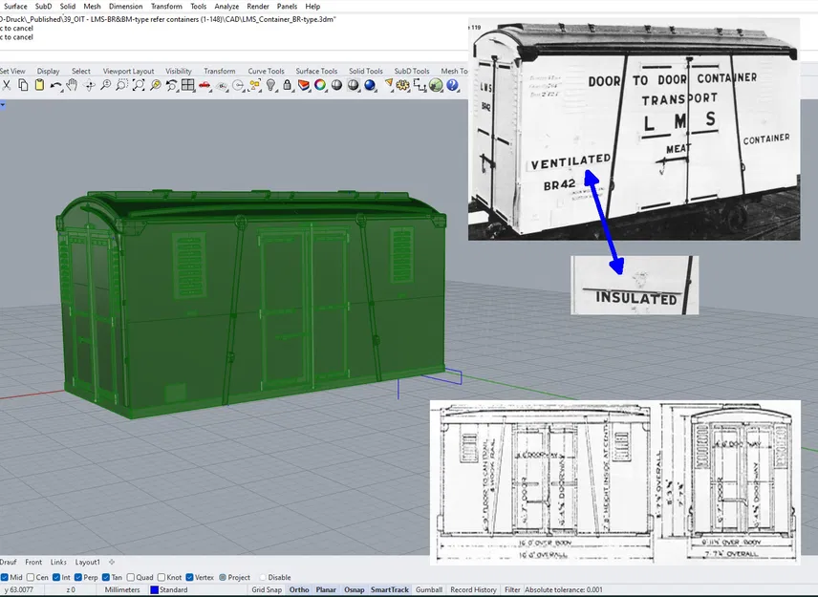
Task: Select the Pan view tool
Action: click(71, 85)
